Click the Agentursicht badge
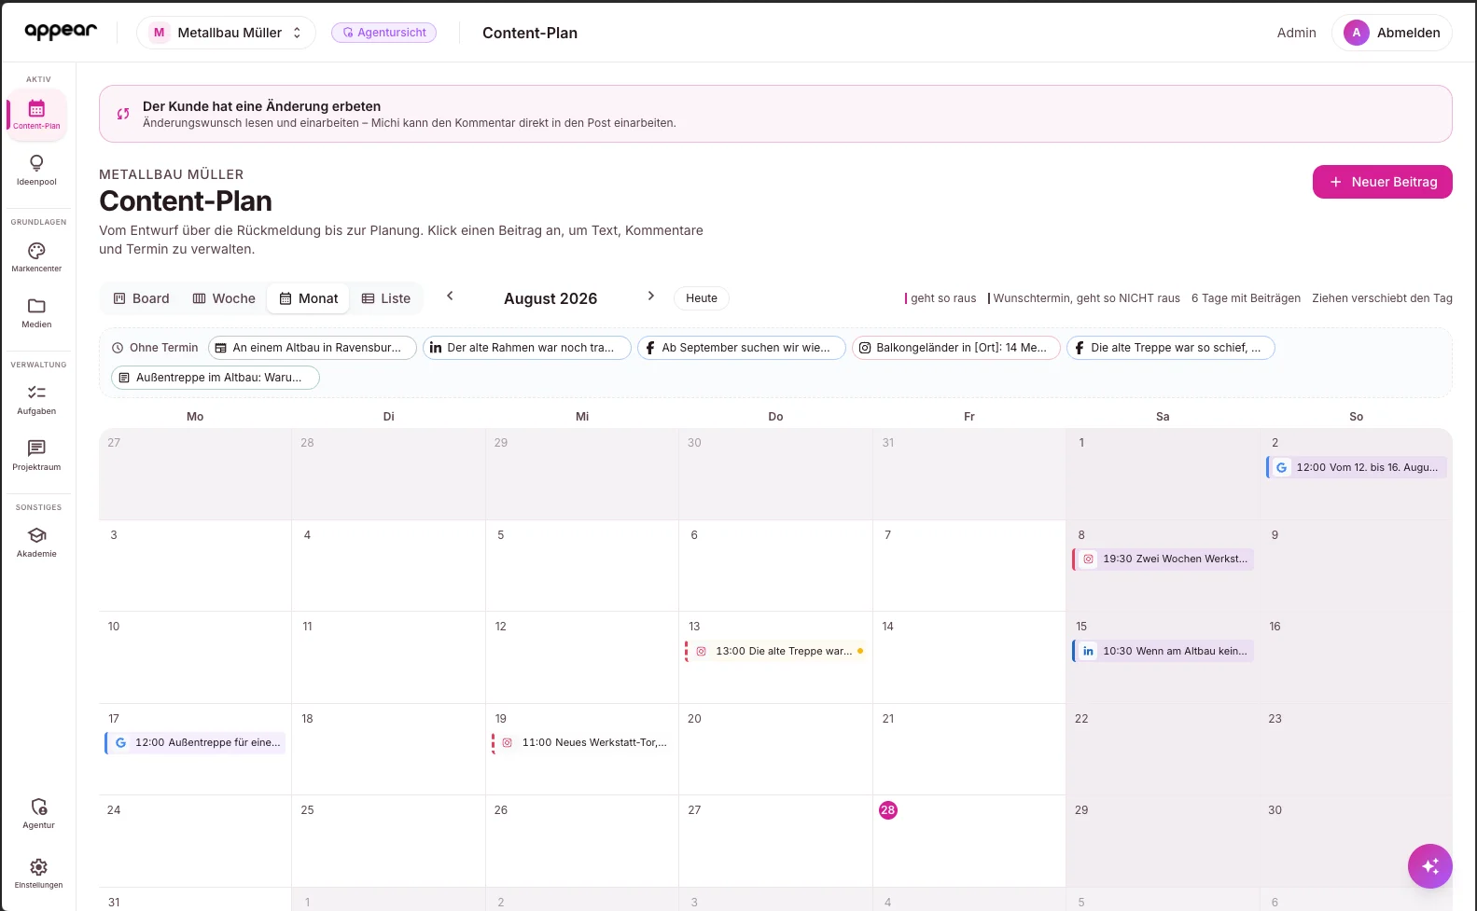The height and width of the screenshot is (911, 1477). click(x=383, y=33)
